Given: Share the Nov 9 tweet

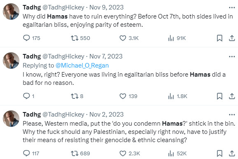Looking at the screenshot, I should [x=232, y=38].
